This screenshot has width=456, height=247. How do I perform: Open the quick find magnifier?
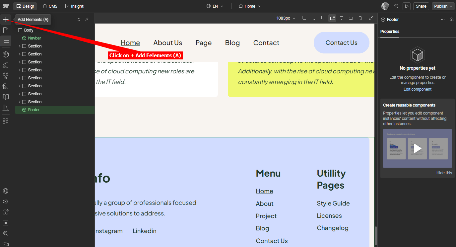[x=6, y=233]
